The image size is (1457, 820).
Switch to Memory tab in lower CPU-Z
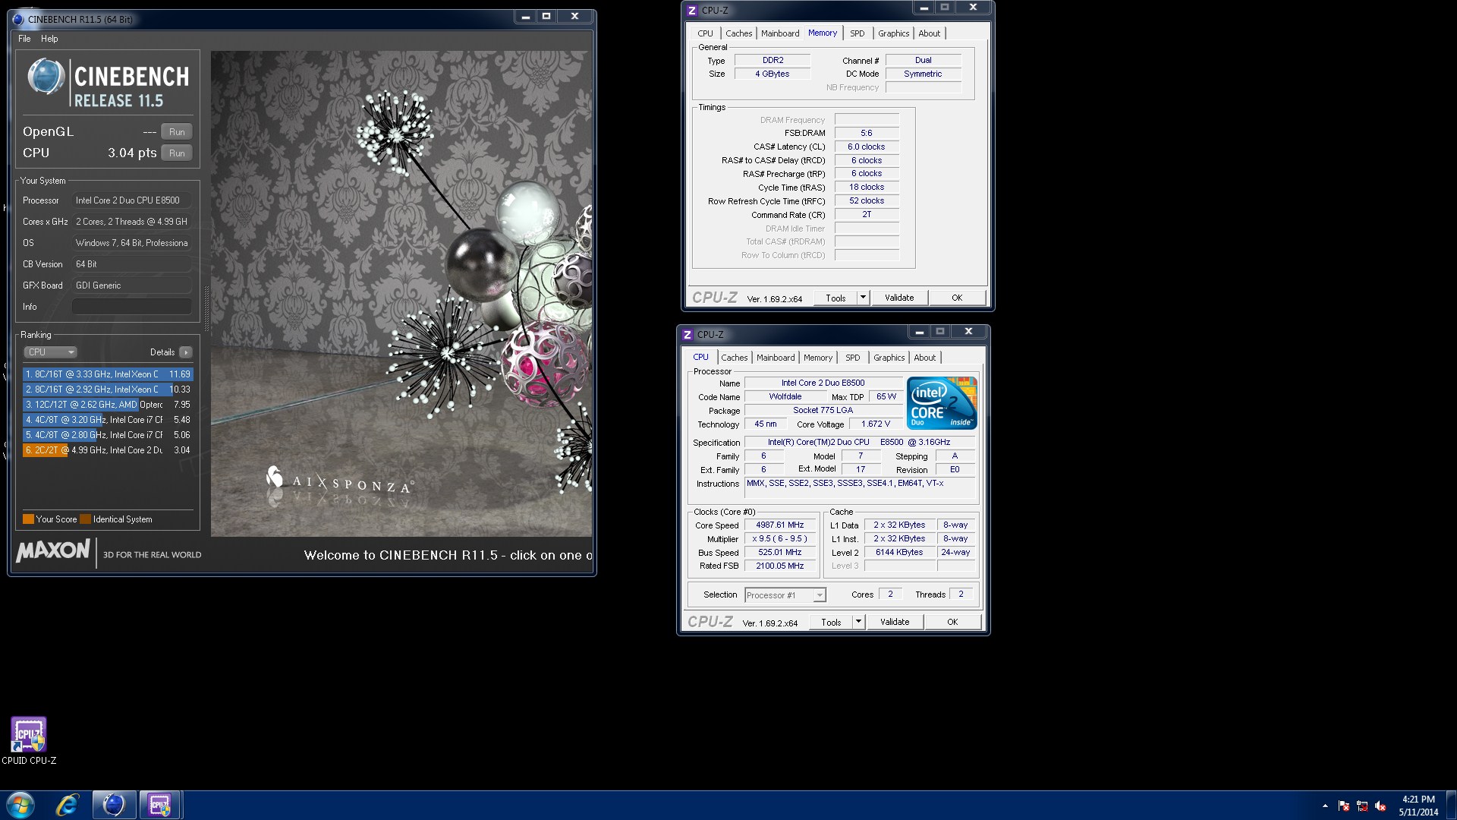coord(818,358)
